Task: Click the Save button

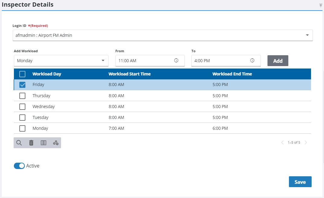Action: pyautogui.click(x=300, y=182)
